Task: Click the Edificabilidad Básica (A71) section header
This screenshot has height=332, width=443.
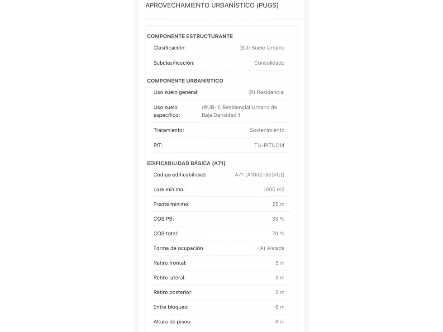Action: (x=186, y=163)
